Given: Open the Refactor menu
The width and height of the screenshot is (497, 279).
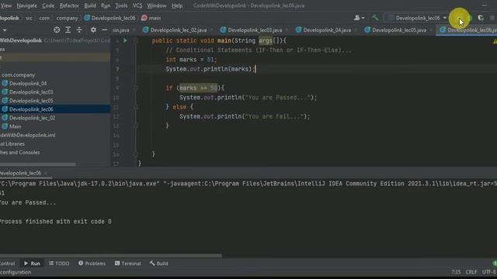Looking at the screenshot, I should [69, 5].
